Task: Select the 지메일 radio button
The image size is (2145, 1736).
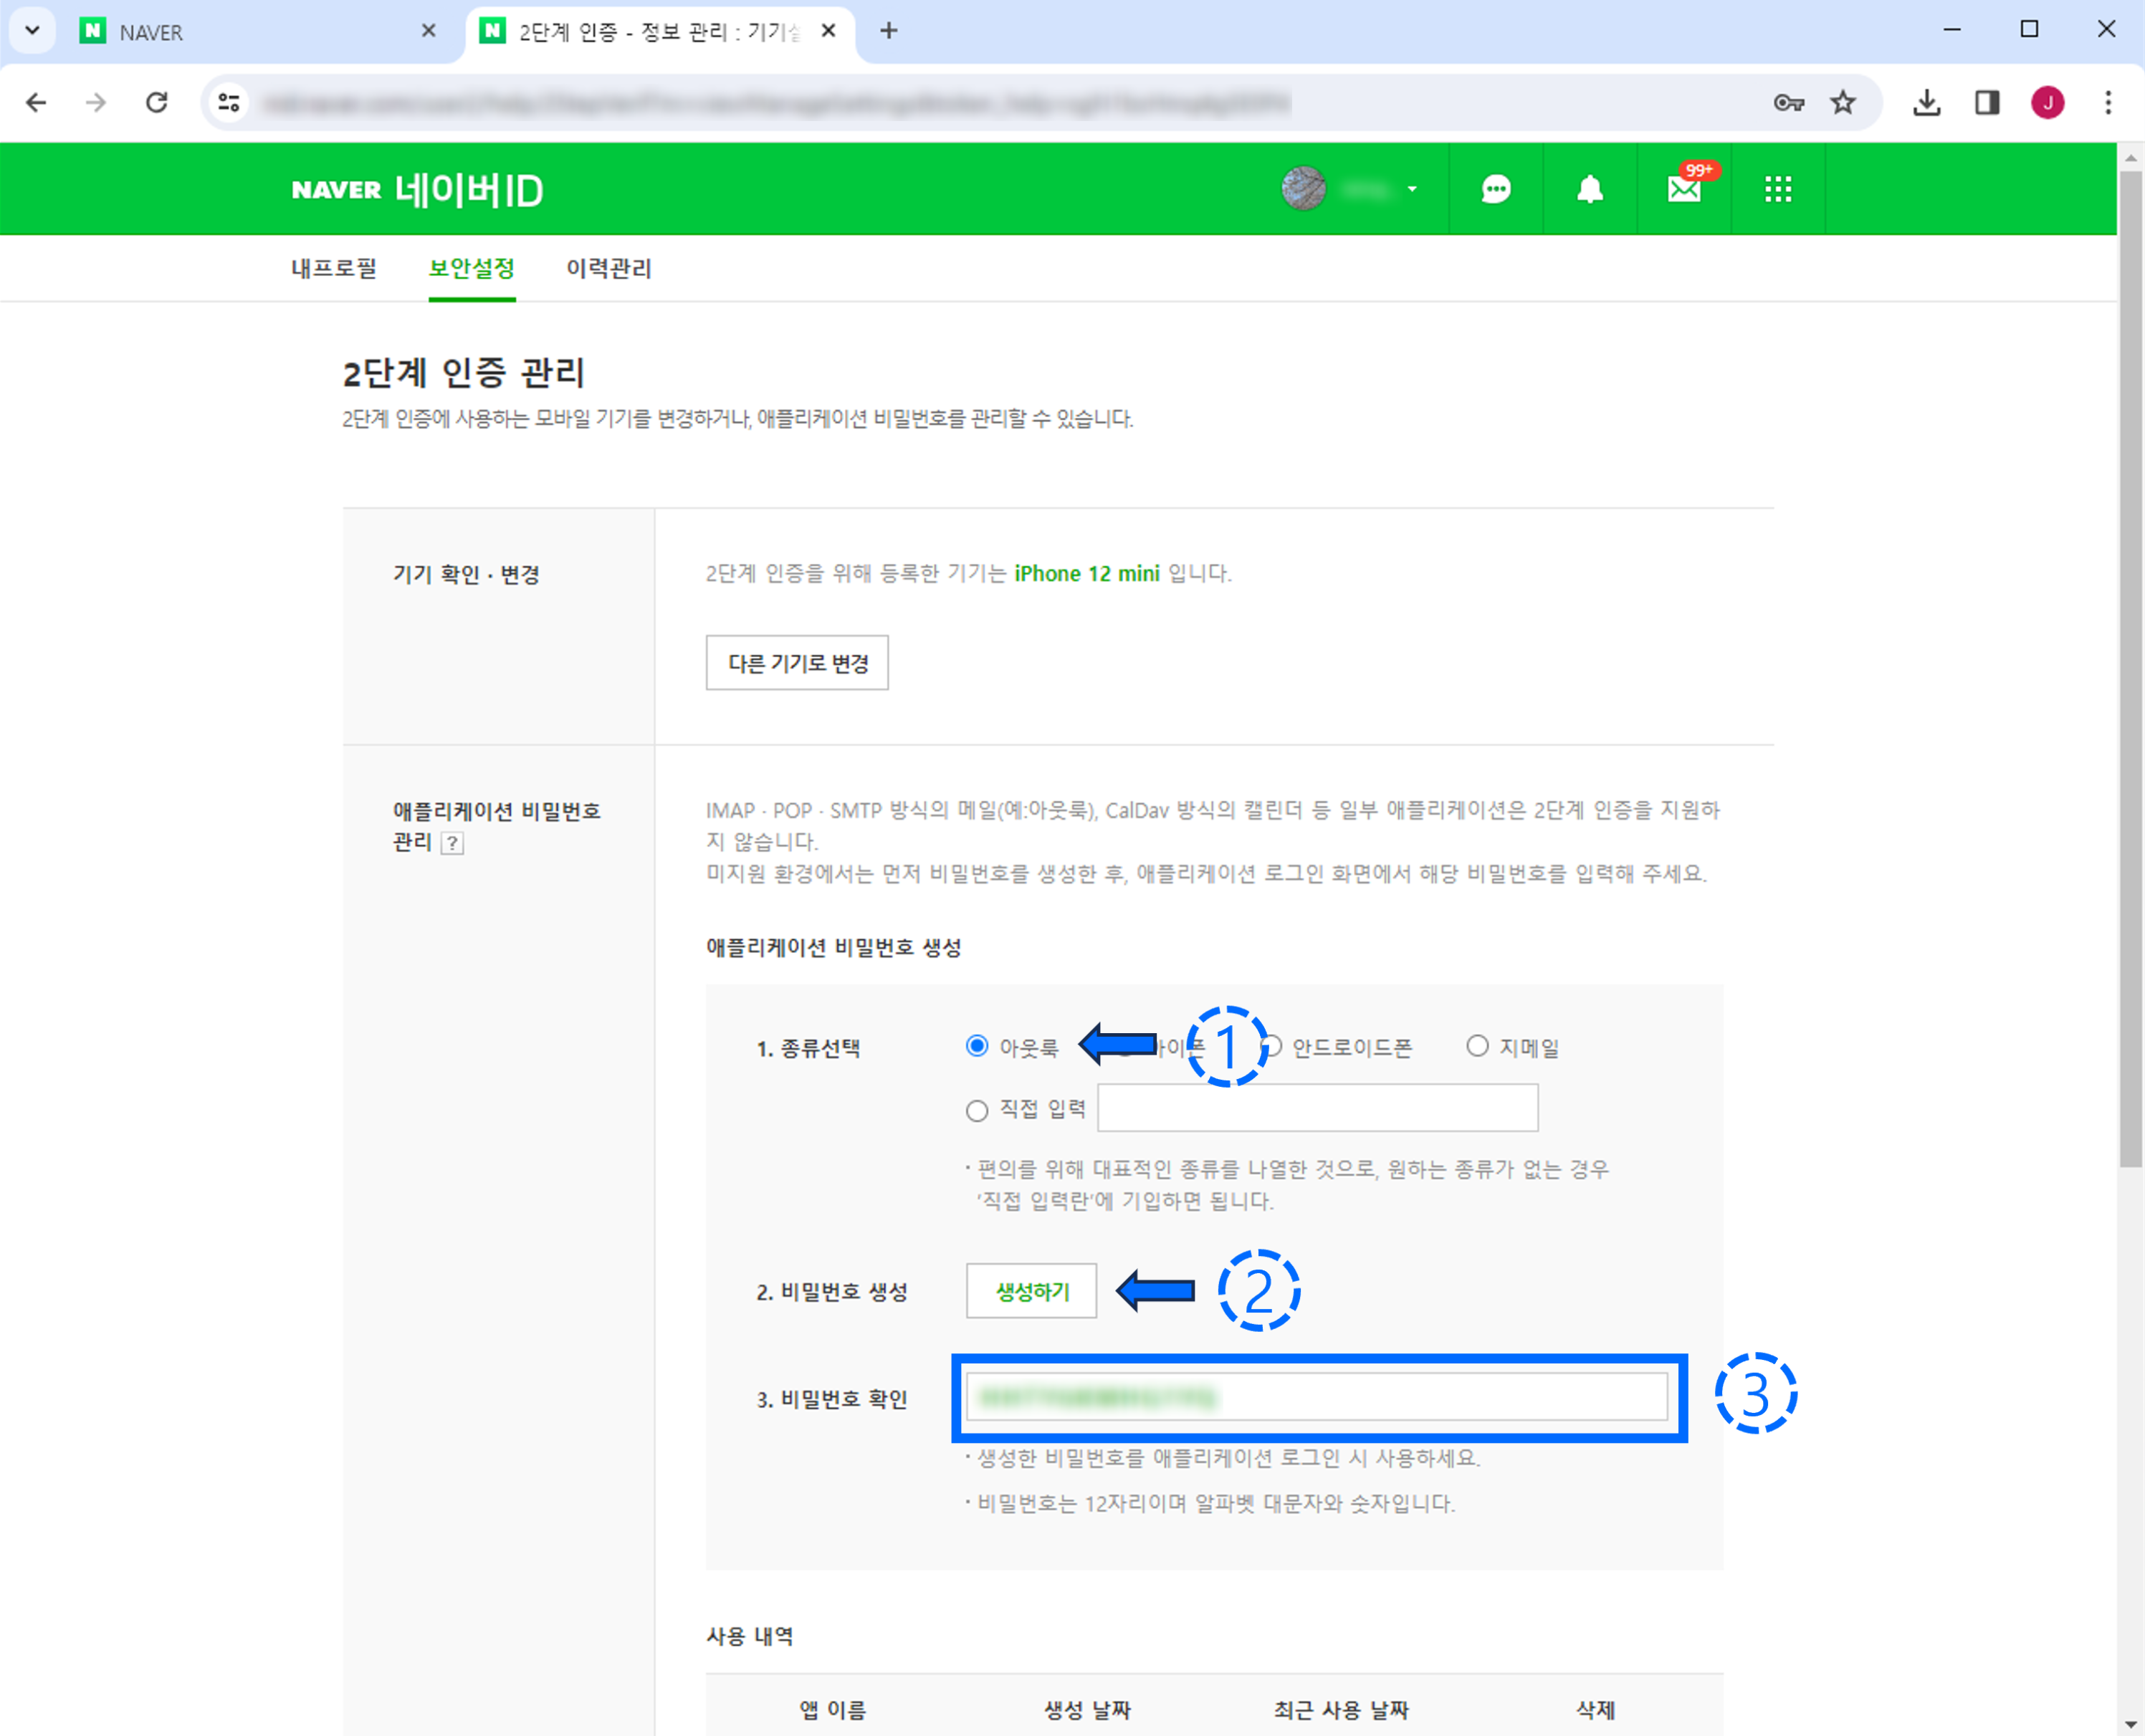Action: 1477,1046
